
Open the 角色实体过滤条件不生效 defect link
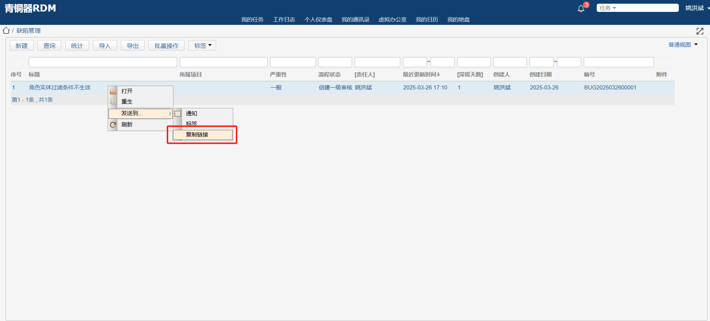[x=60, y=88]
